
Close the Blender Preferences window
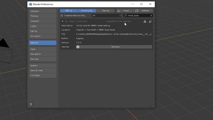pos(150,4)
